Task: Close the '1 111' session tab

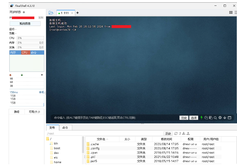Action: point(72,13)
